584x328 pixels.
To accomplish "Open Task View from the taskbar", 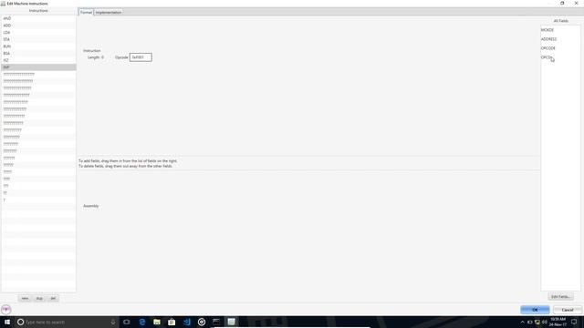I will [127, 322].
